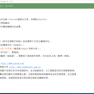Click the title bar text ending 2019C1

(7, 2)
